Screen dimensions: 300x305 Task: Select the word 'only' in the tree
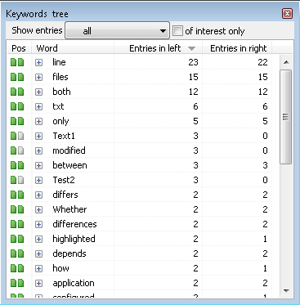[60, 121]
